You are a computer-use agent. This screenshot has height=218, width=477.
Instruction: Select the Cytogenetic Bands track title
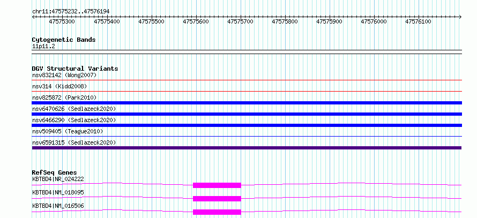64,40
